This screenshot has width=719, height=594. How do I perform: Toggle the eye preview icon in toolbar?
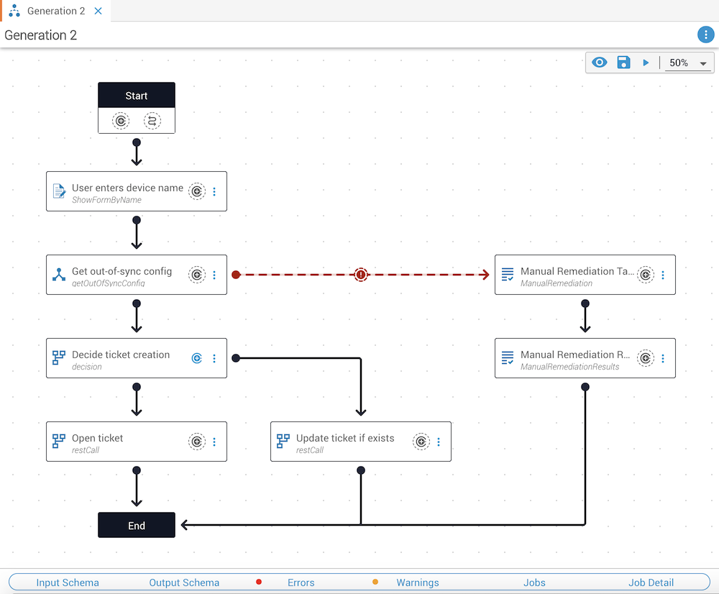(599, 63)
